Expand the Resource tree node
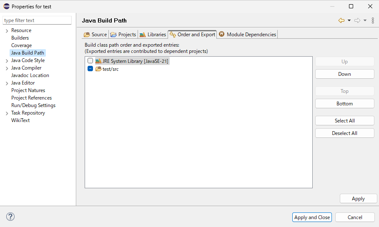 click(7, 31)
